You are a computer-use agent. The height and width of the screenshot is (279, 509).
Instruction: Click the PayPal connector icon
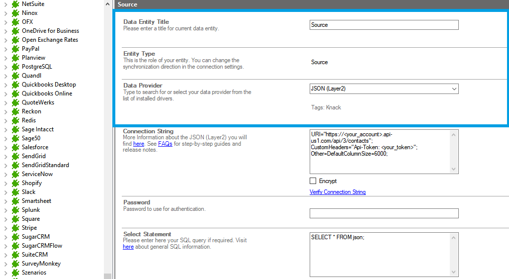pyautogui.click(x=15, y=49)
